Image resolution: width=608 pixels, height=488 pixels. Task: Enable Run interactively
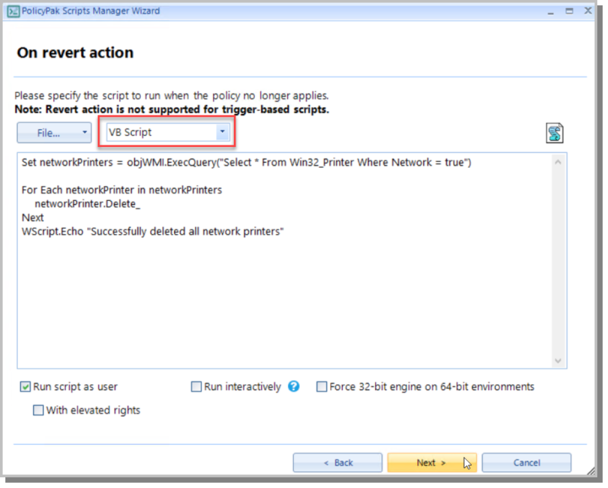coord(196,387)
